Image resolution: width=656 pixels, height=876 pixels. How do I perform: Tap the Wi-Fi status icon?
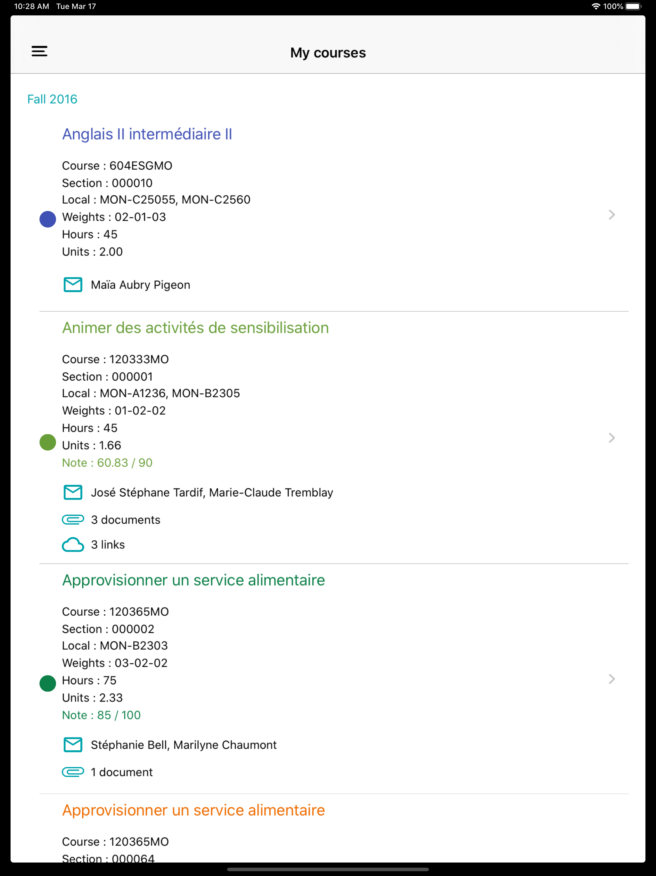click(x=595, y=6)
